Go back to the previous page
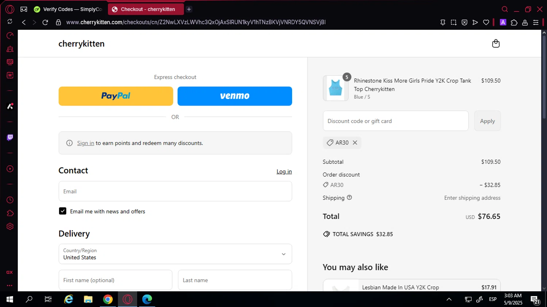This screenshot has width=547, height=307. pyautogui.click(x=24, y=22)
